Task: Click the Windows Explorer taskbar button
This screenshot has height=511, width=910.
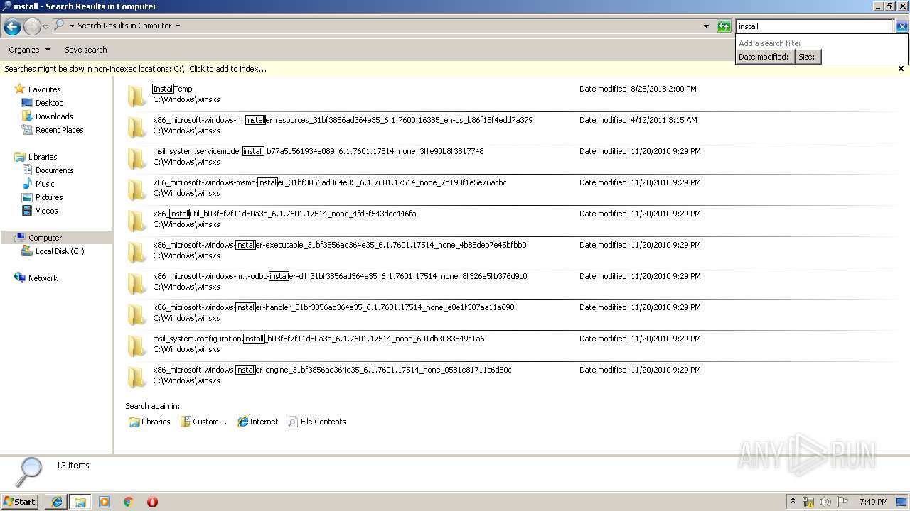Action: 80,502
